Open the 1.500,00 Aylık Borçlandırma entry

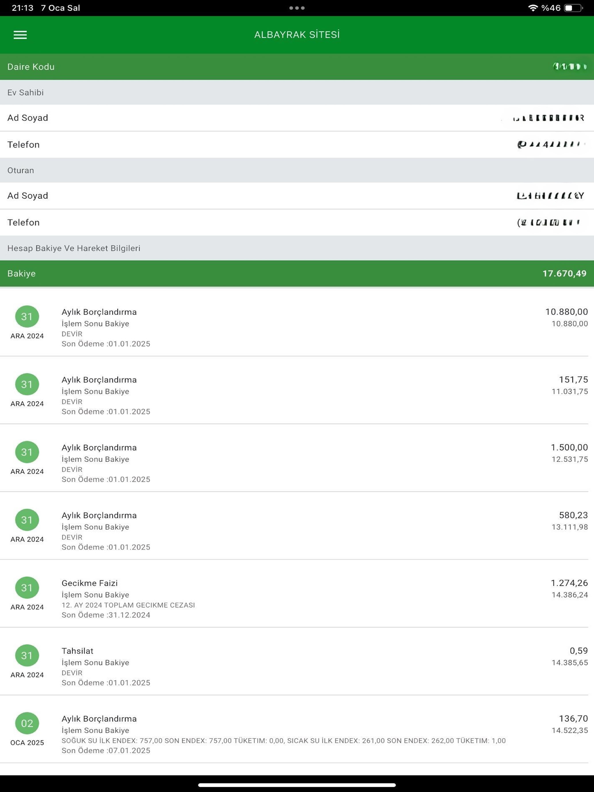pos(297,458)
